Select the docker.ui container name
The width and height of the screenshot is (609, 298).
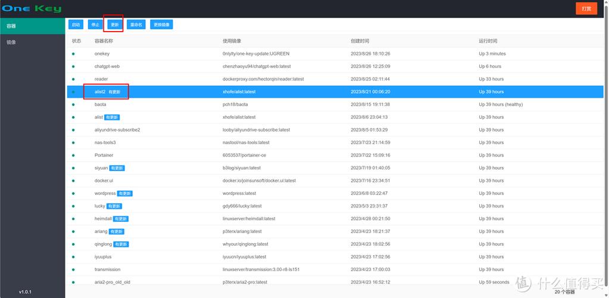(104, 181)
